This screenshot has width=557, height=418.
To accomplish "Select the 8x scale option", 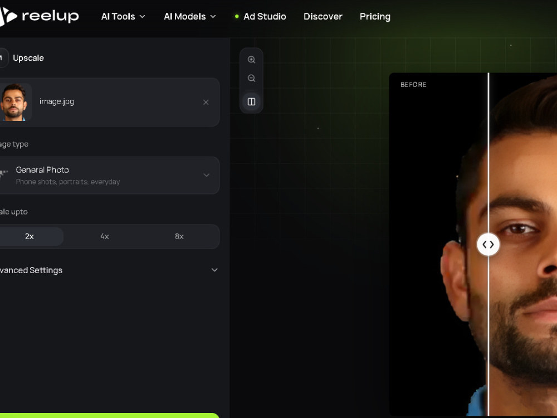I will [179, 236].
